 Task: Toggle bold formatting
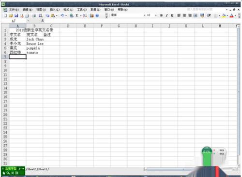click(x=161, y=15)
